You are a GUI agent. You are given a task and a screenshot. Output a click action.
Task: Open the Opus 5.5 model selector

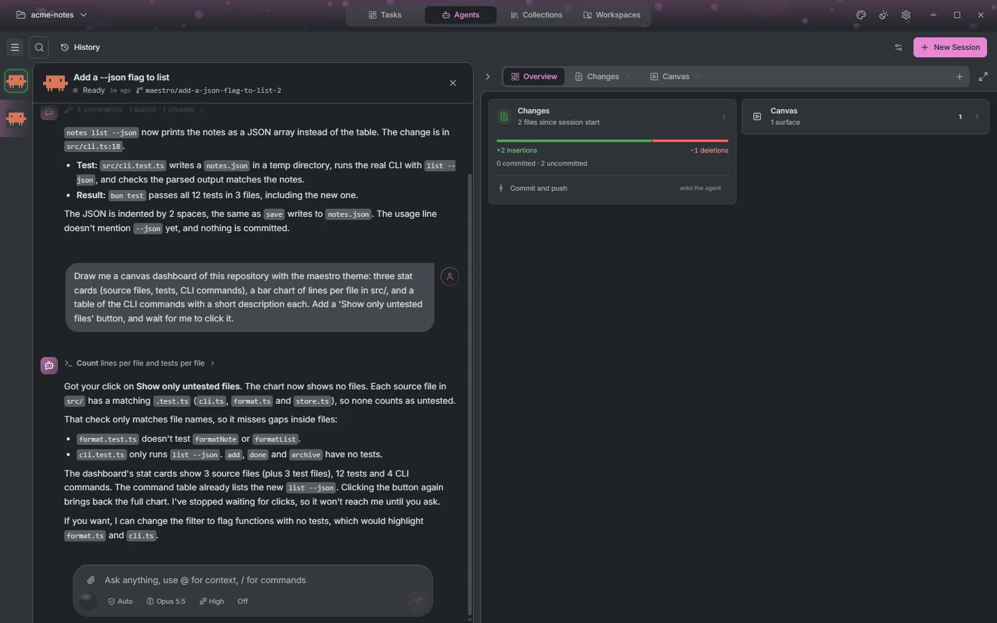166,601
